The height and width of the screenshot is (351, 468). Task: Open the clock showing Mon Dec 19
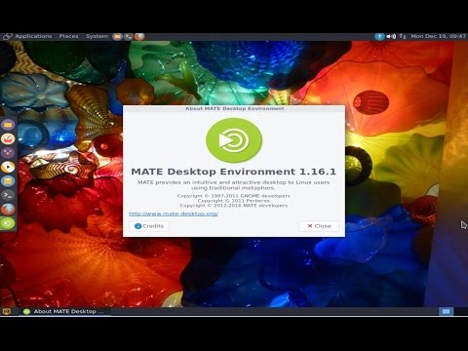click(438, 36)
